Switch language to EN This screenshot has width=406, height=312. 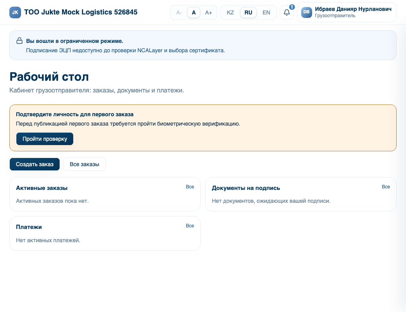266,12
